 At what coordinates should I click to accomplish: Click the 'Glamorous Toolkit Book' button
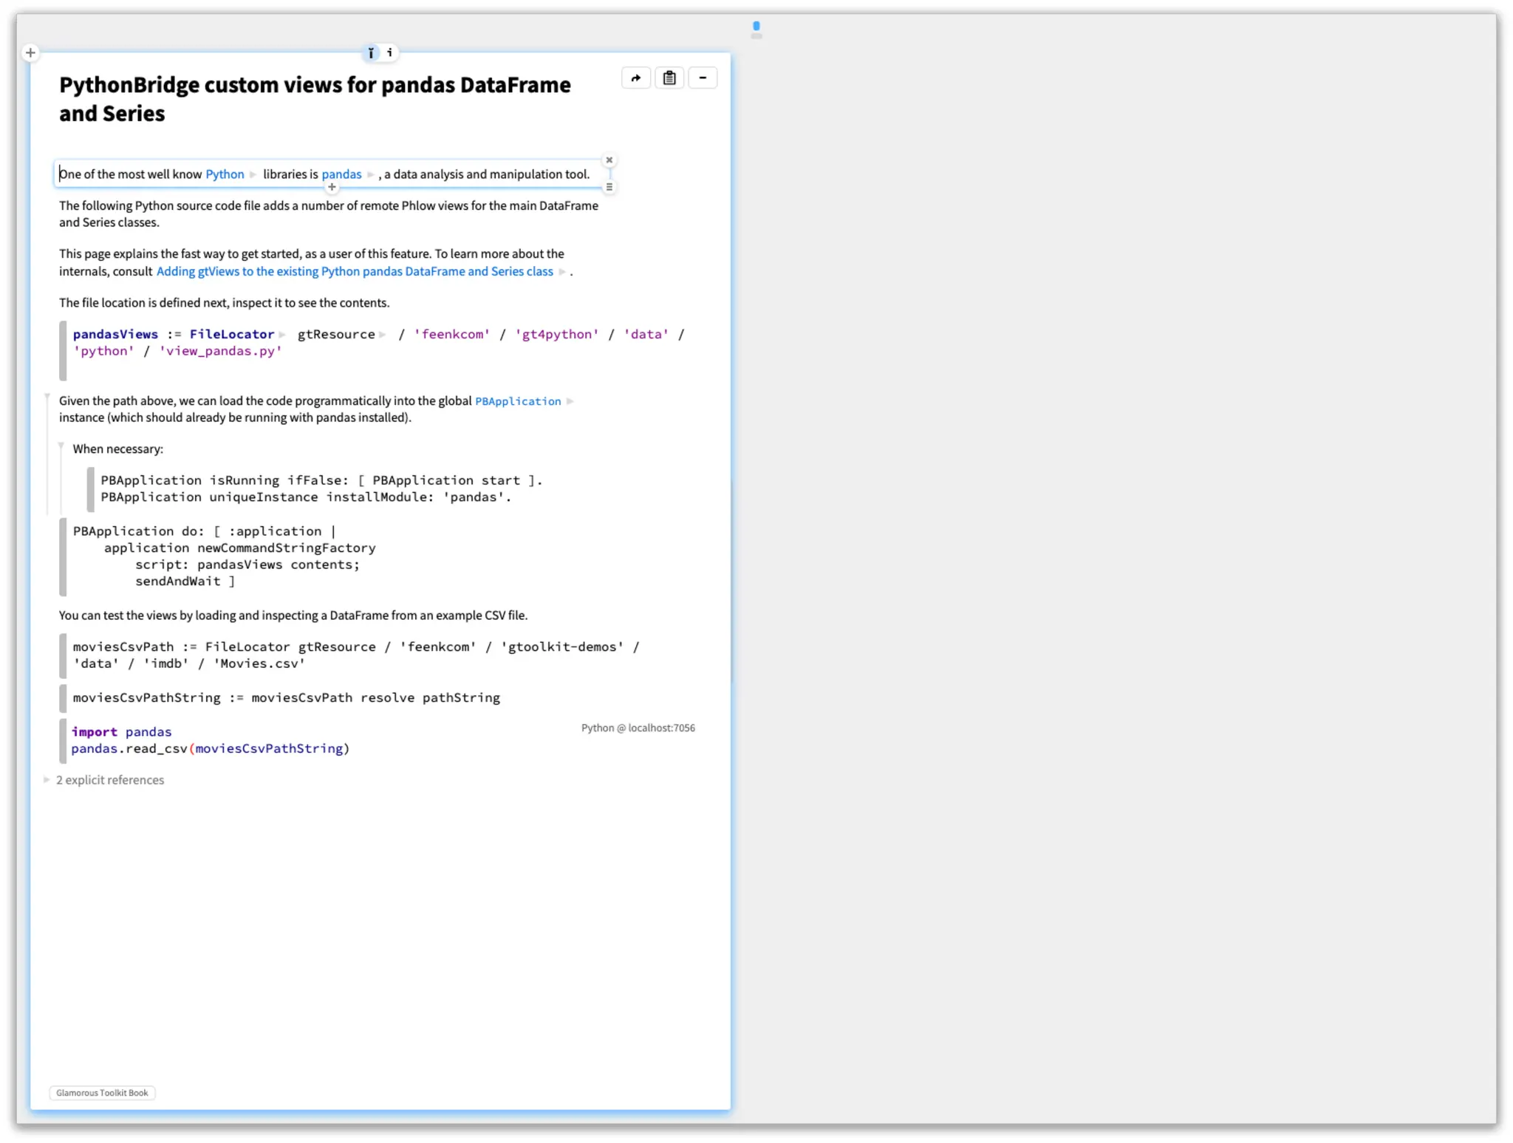pos(102,1093)
